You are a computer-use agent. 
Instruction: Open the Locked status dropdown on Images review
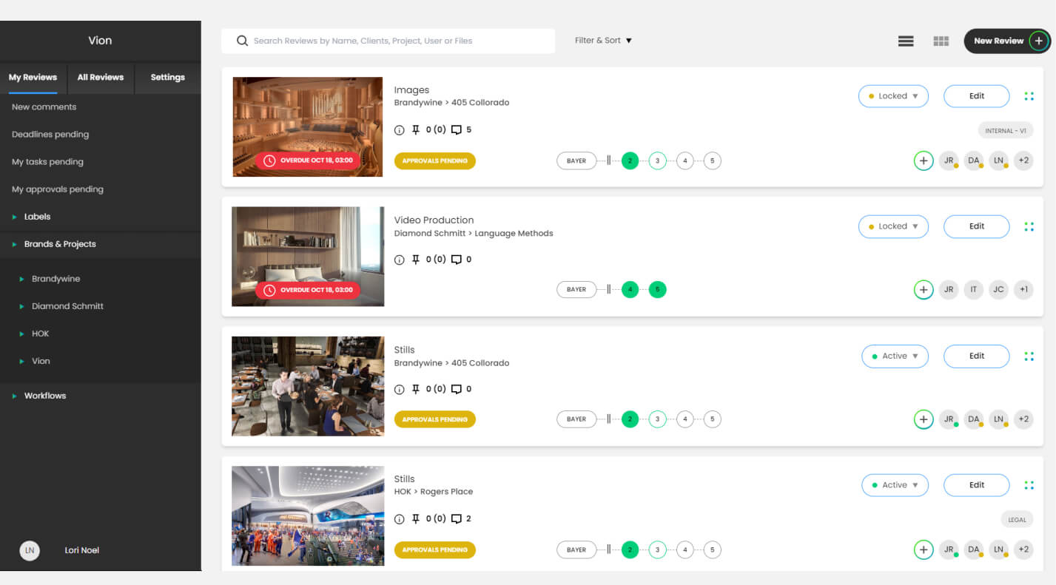[893, 95]
